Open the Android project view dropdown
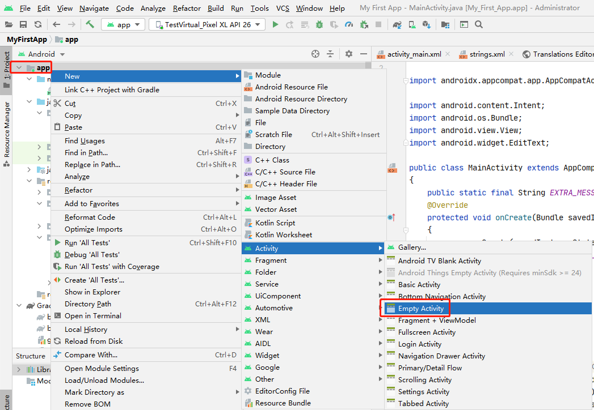The image size is (594, 410). 41,53
